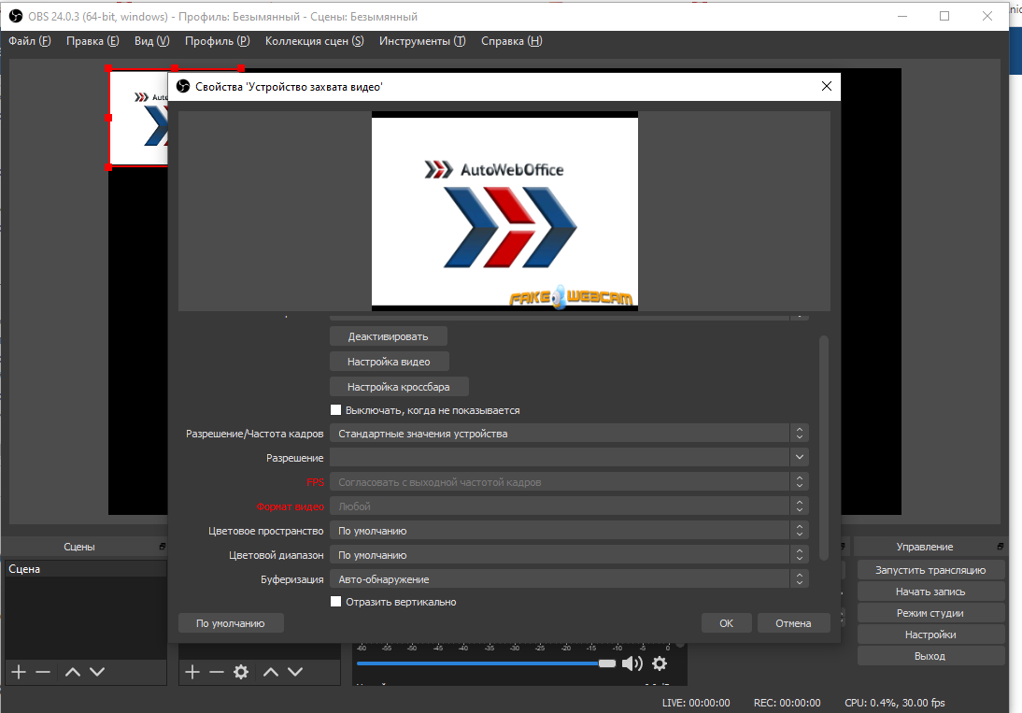Viewport: 1022px width, 713px height.
Task: Click the properties list vertical scrollbar
Action: (x=823, y=448)
